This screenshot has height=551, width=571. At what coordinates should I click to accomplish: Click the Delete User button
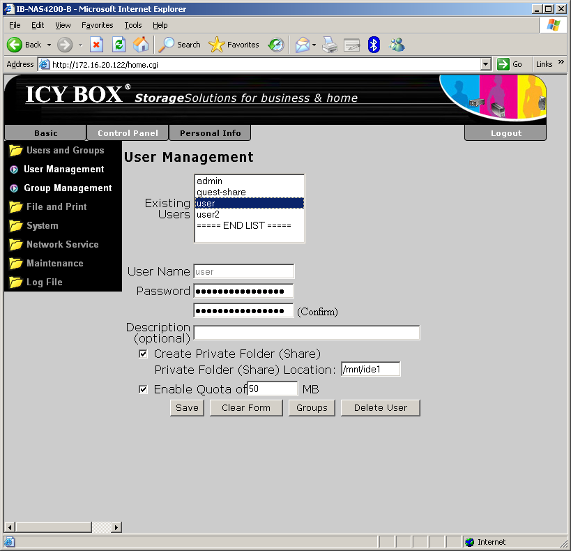point(381,408)
